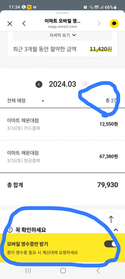Expand the 자세히 보기 details section
The width and height of the screenshot is (125, 279).
click(63, 35)
